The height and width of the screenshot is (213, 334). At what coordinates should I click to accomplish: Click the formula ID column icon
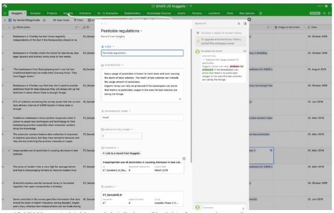click(84, 27)
